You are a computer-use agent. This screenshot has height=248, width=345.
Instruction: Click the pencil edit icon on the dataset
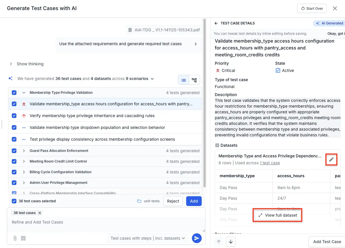tap(331, 159)
